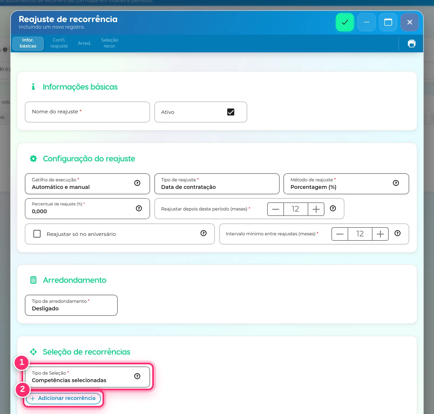Open help for Gatilho de execução
434x414 pixels.
[x=137, y=183]
